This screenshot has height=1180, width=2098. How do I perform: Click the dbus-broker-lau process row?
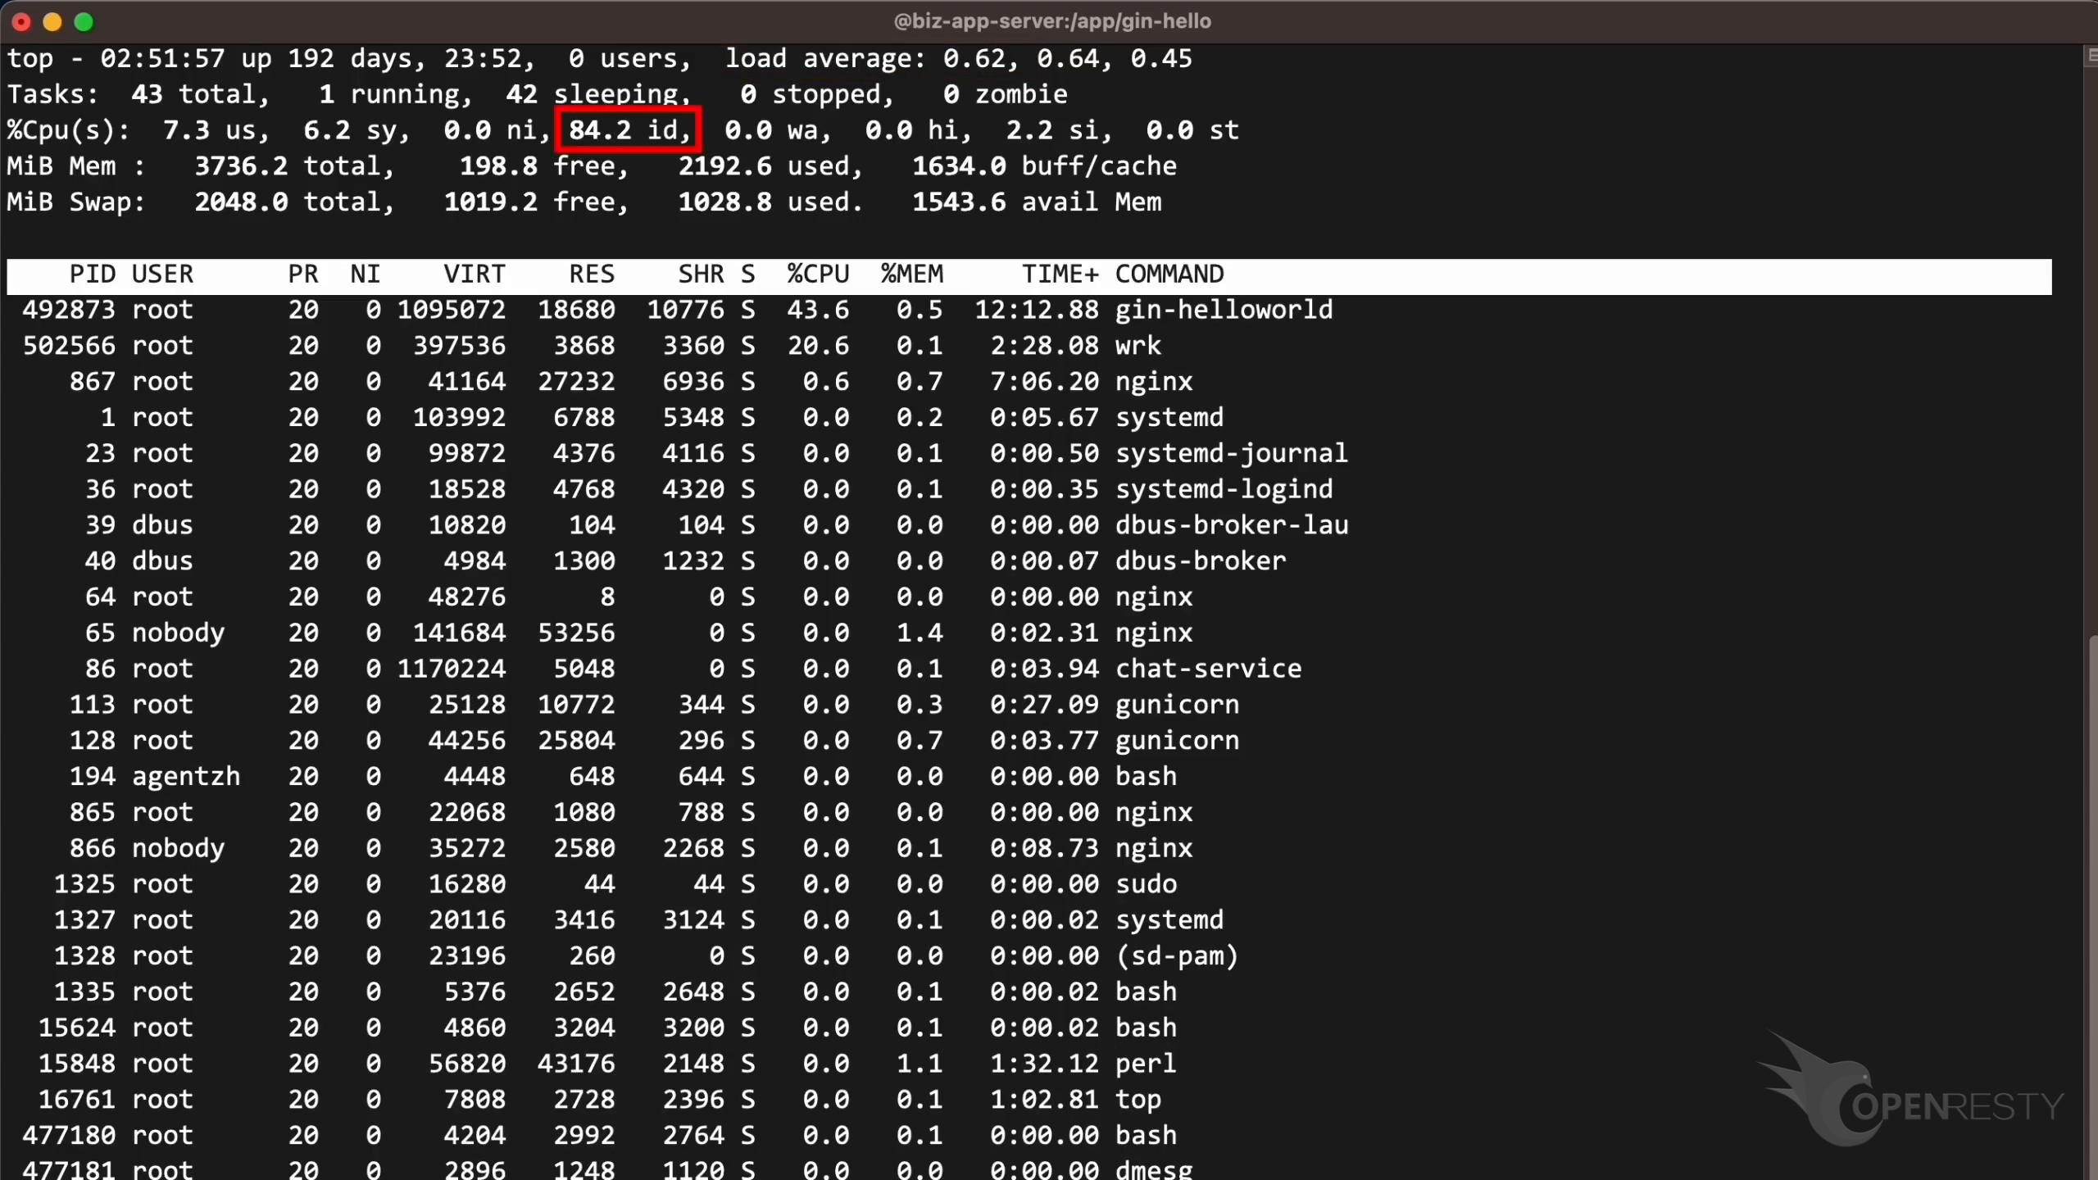click(x=1231, y=525)
